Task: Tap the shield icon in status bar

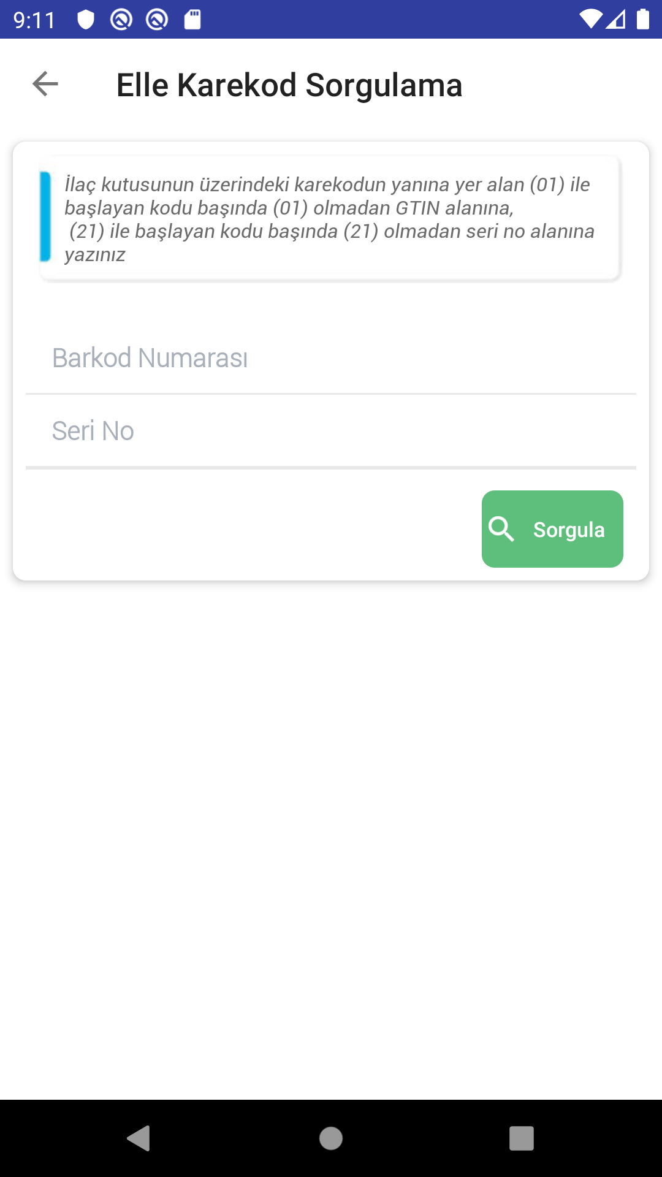Action: coord(86,20)
